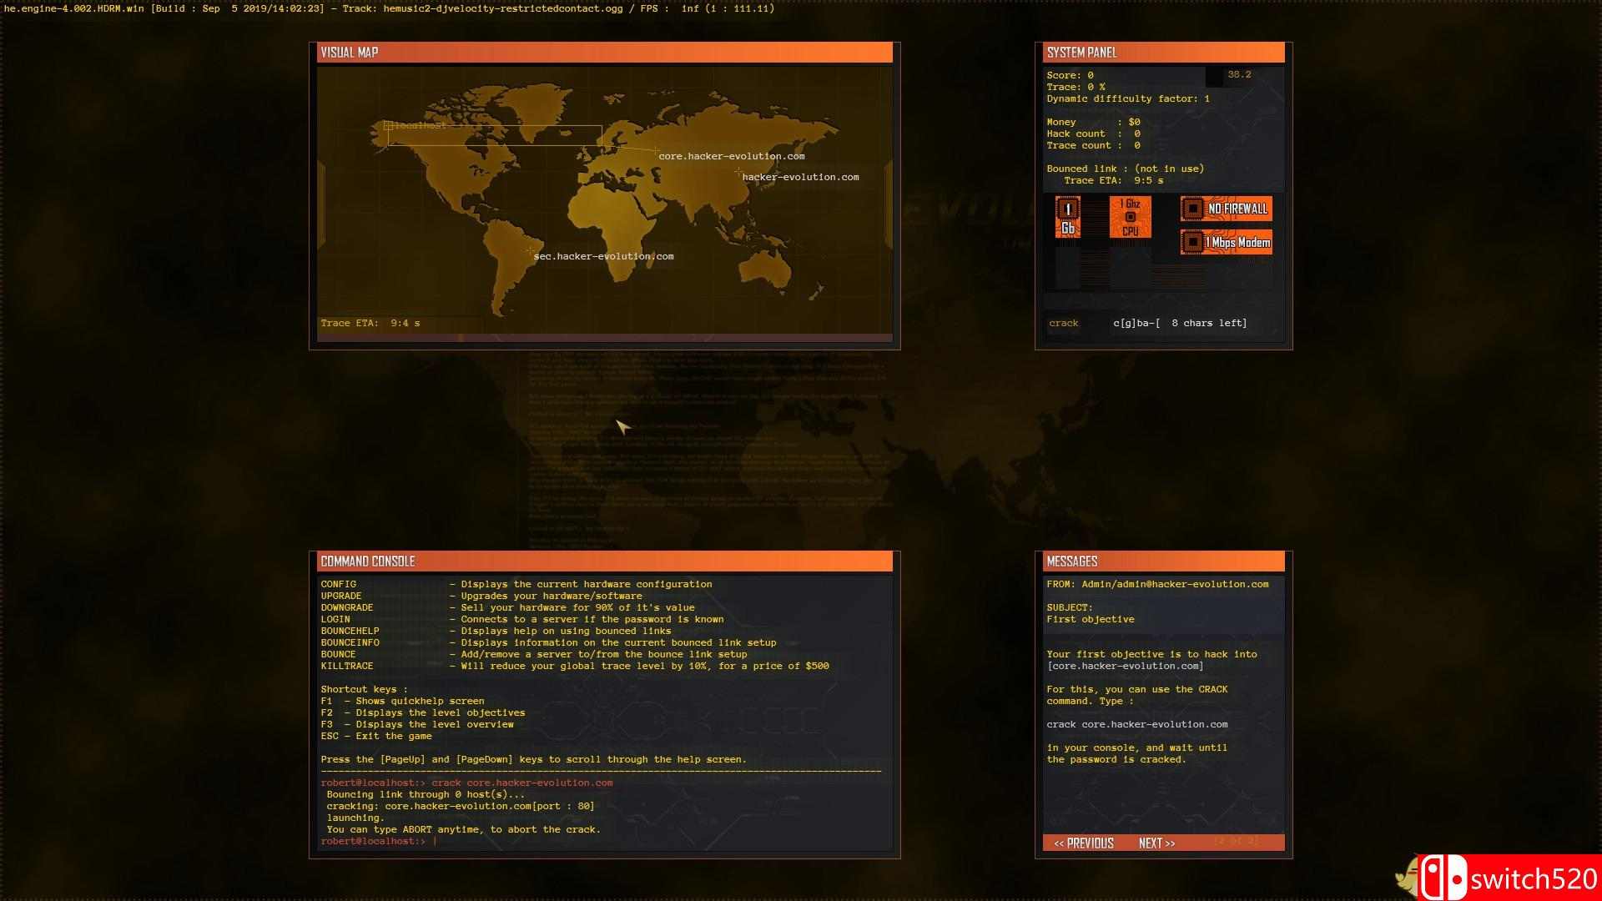Viewport: 1602px width, 901px height.
Task: Click the Command Console title bar
Action: [604, 561]
